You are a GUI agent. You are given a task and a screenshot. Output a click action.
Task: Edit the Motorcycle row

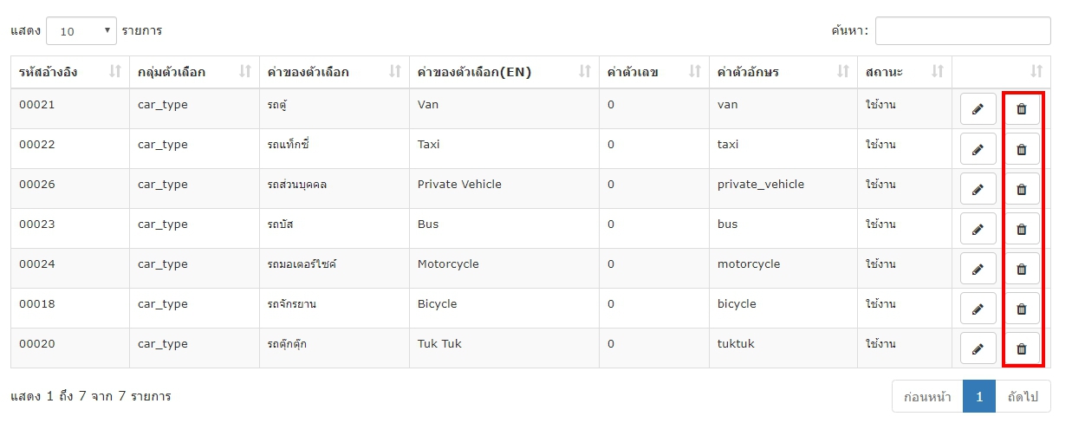(x=978, y=269)
